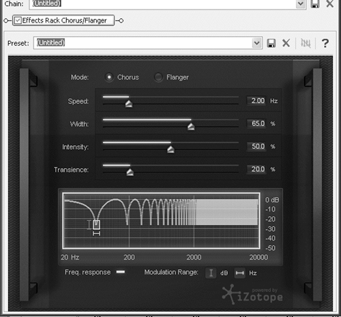Click the Width slider handle
The width and height of the screenshot is (341, 317).
point(191,127)
